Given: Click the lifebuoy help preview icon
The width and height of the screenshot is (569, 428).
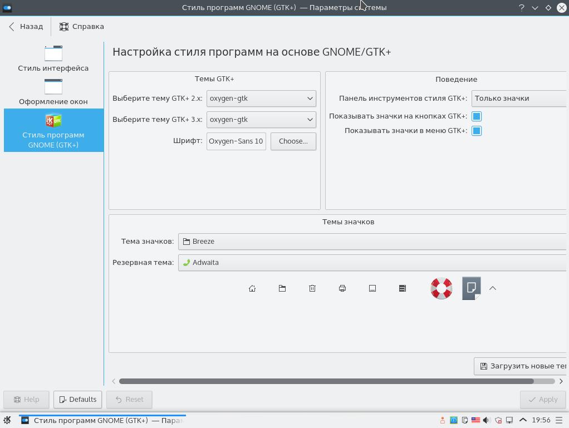Looking at the screenshot, I should pos(442,288).
